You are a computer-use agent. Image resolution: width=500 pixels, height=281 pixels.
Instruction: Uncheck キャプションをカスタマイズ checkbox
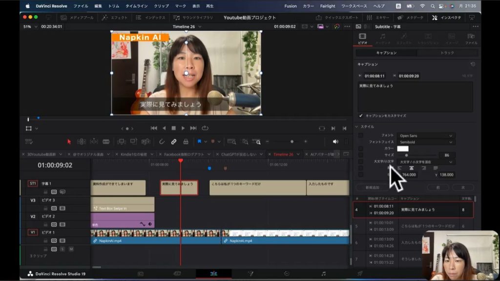tap(361, 116)
